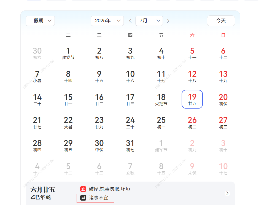Select July 2 初八
Image resolution: width=264 pixels, height=205 pixels.
pyautogui.click(x=99, y=53)
